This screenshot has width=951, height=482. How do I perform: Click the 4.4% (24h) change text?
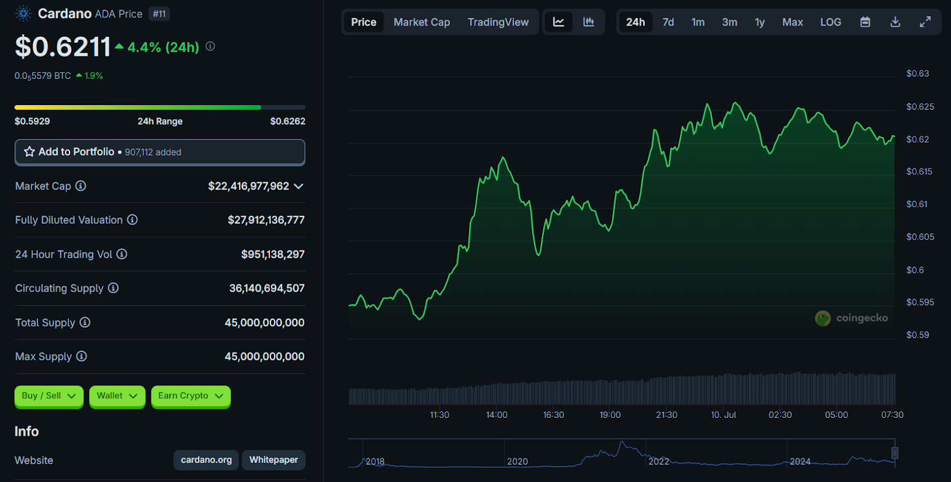click(x=163, y=47)
